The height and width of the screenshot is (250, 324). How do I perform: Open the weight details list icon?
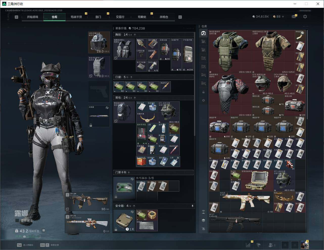43,231
